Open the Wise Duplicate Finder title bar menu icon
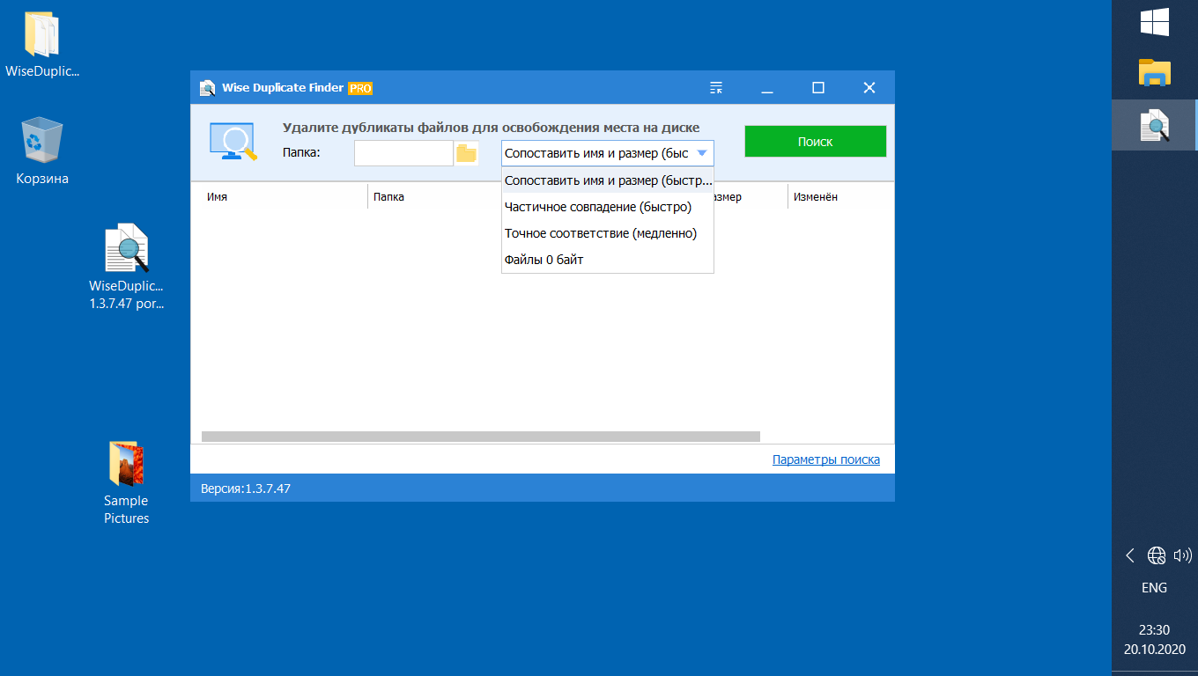This screenshot has height=676, width=1198. pyautogui.click(x=715, y=88)
